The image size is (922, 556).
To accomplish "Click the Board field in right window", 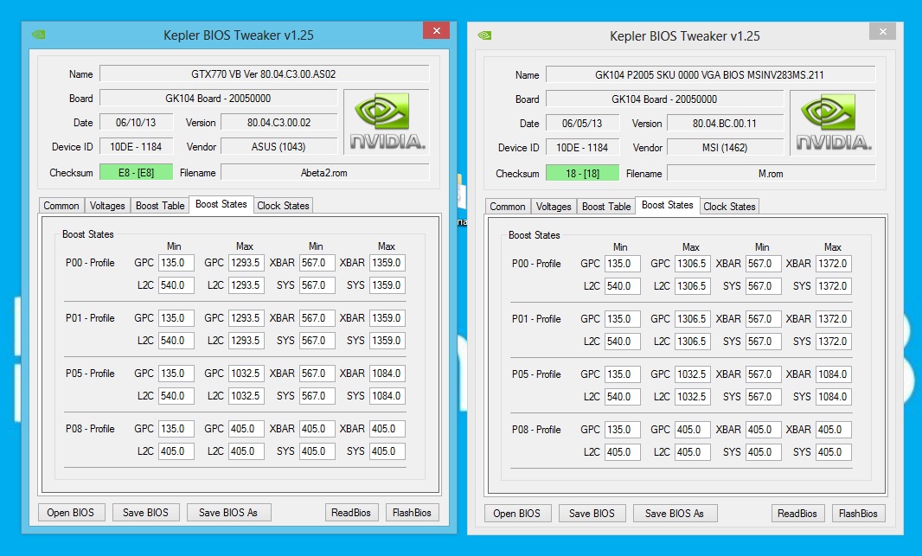I will pyautogui.click(x=664, y=99).
